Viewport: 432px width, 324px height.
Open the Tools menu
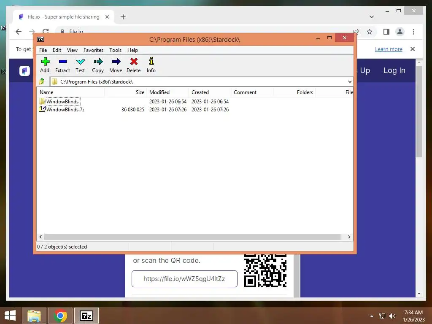115,50
